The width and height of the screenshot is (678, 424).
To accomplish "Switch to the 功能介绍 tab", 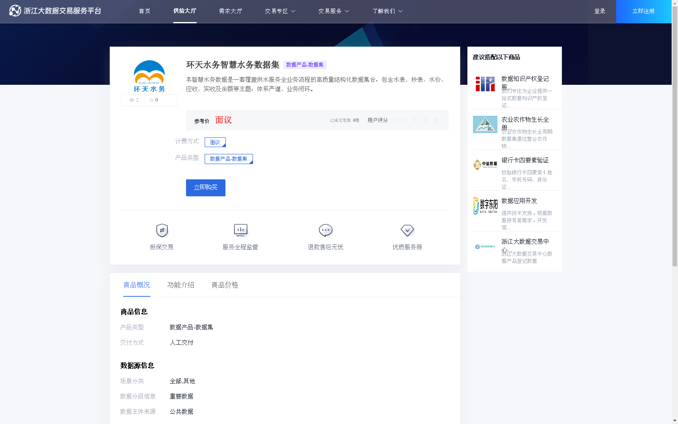I will [x=181, y=285].
